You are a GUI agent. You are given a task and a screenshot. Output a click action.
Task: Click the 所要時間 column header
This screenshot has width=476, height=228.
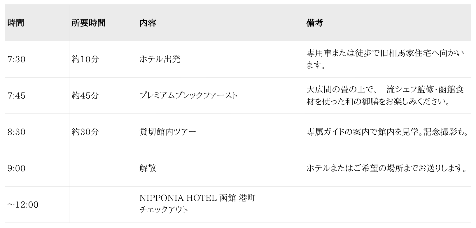point(88,23)
